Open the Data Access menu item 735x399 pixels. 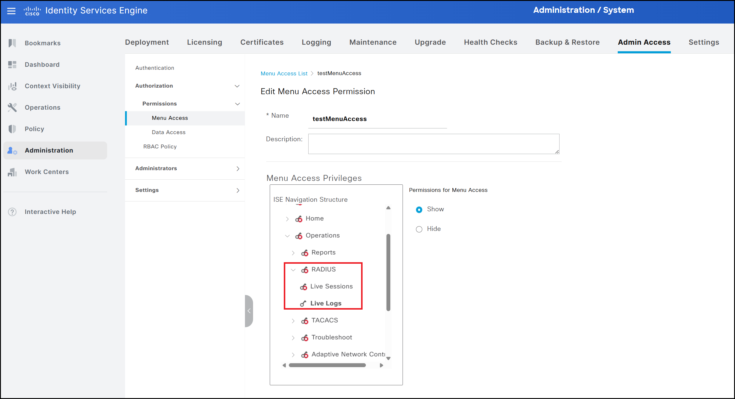[168, 132]
